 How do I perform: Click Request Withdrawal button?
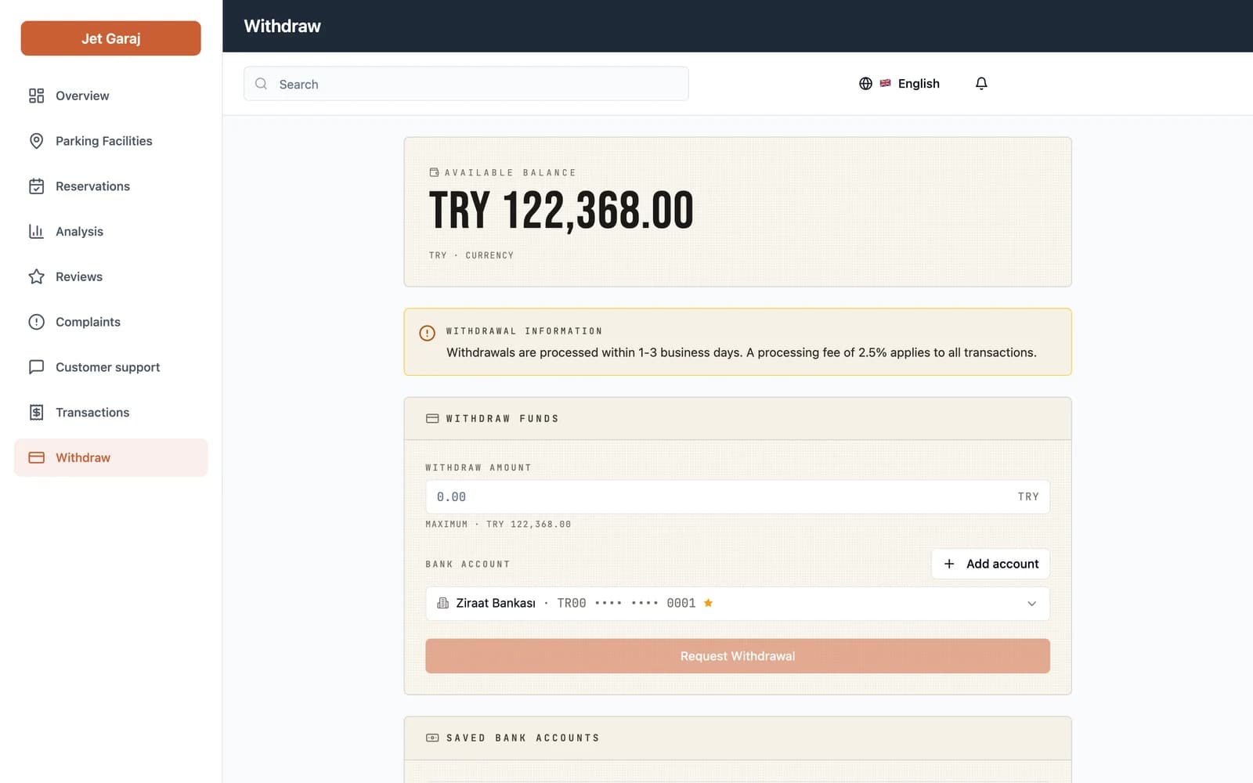click(738, 656)
